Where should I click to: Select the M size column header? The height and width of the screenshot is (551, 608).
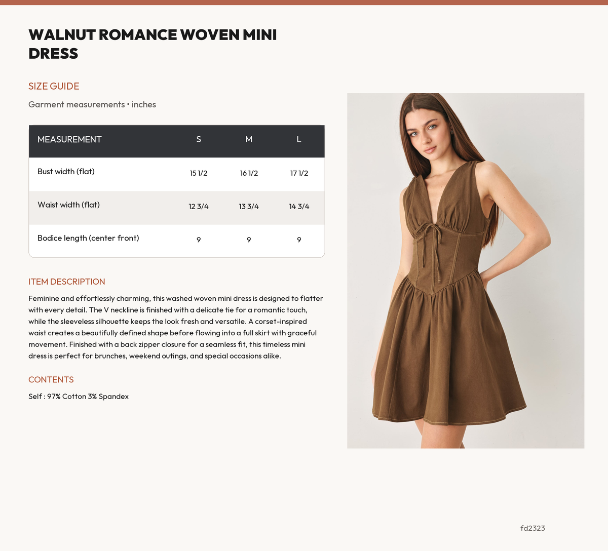(249, 139)
